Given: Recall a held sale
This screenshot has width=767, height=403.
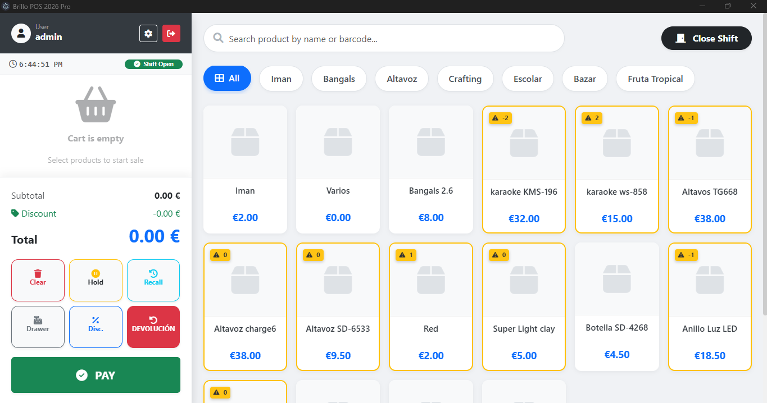Looking at the screenshot, I should pos(153,280).
